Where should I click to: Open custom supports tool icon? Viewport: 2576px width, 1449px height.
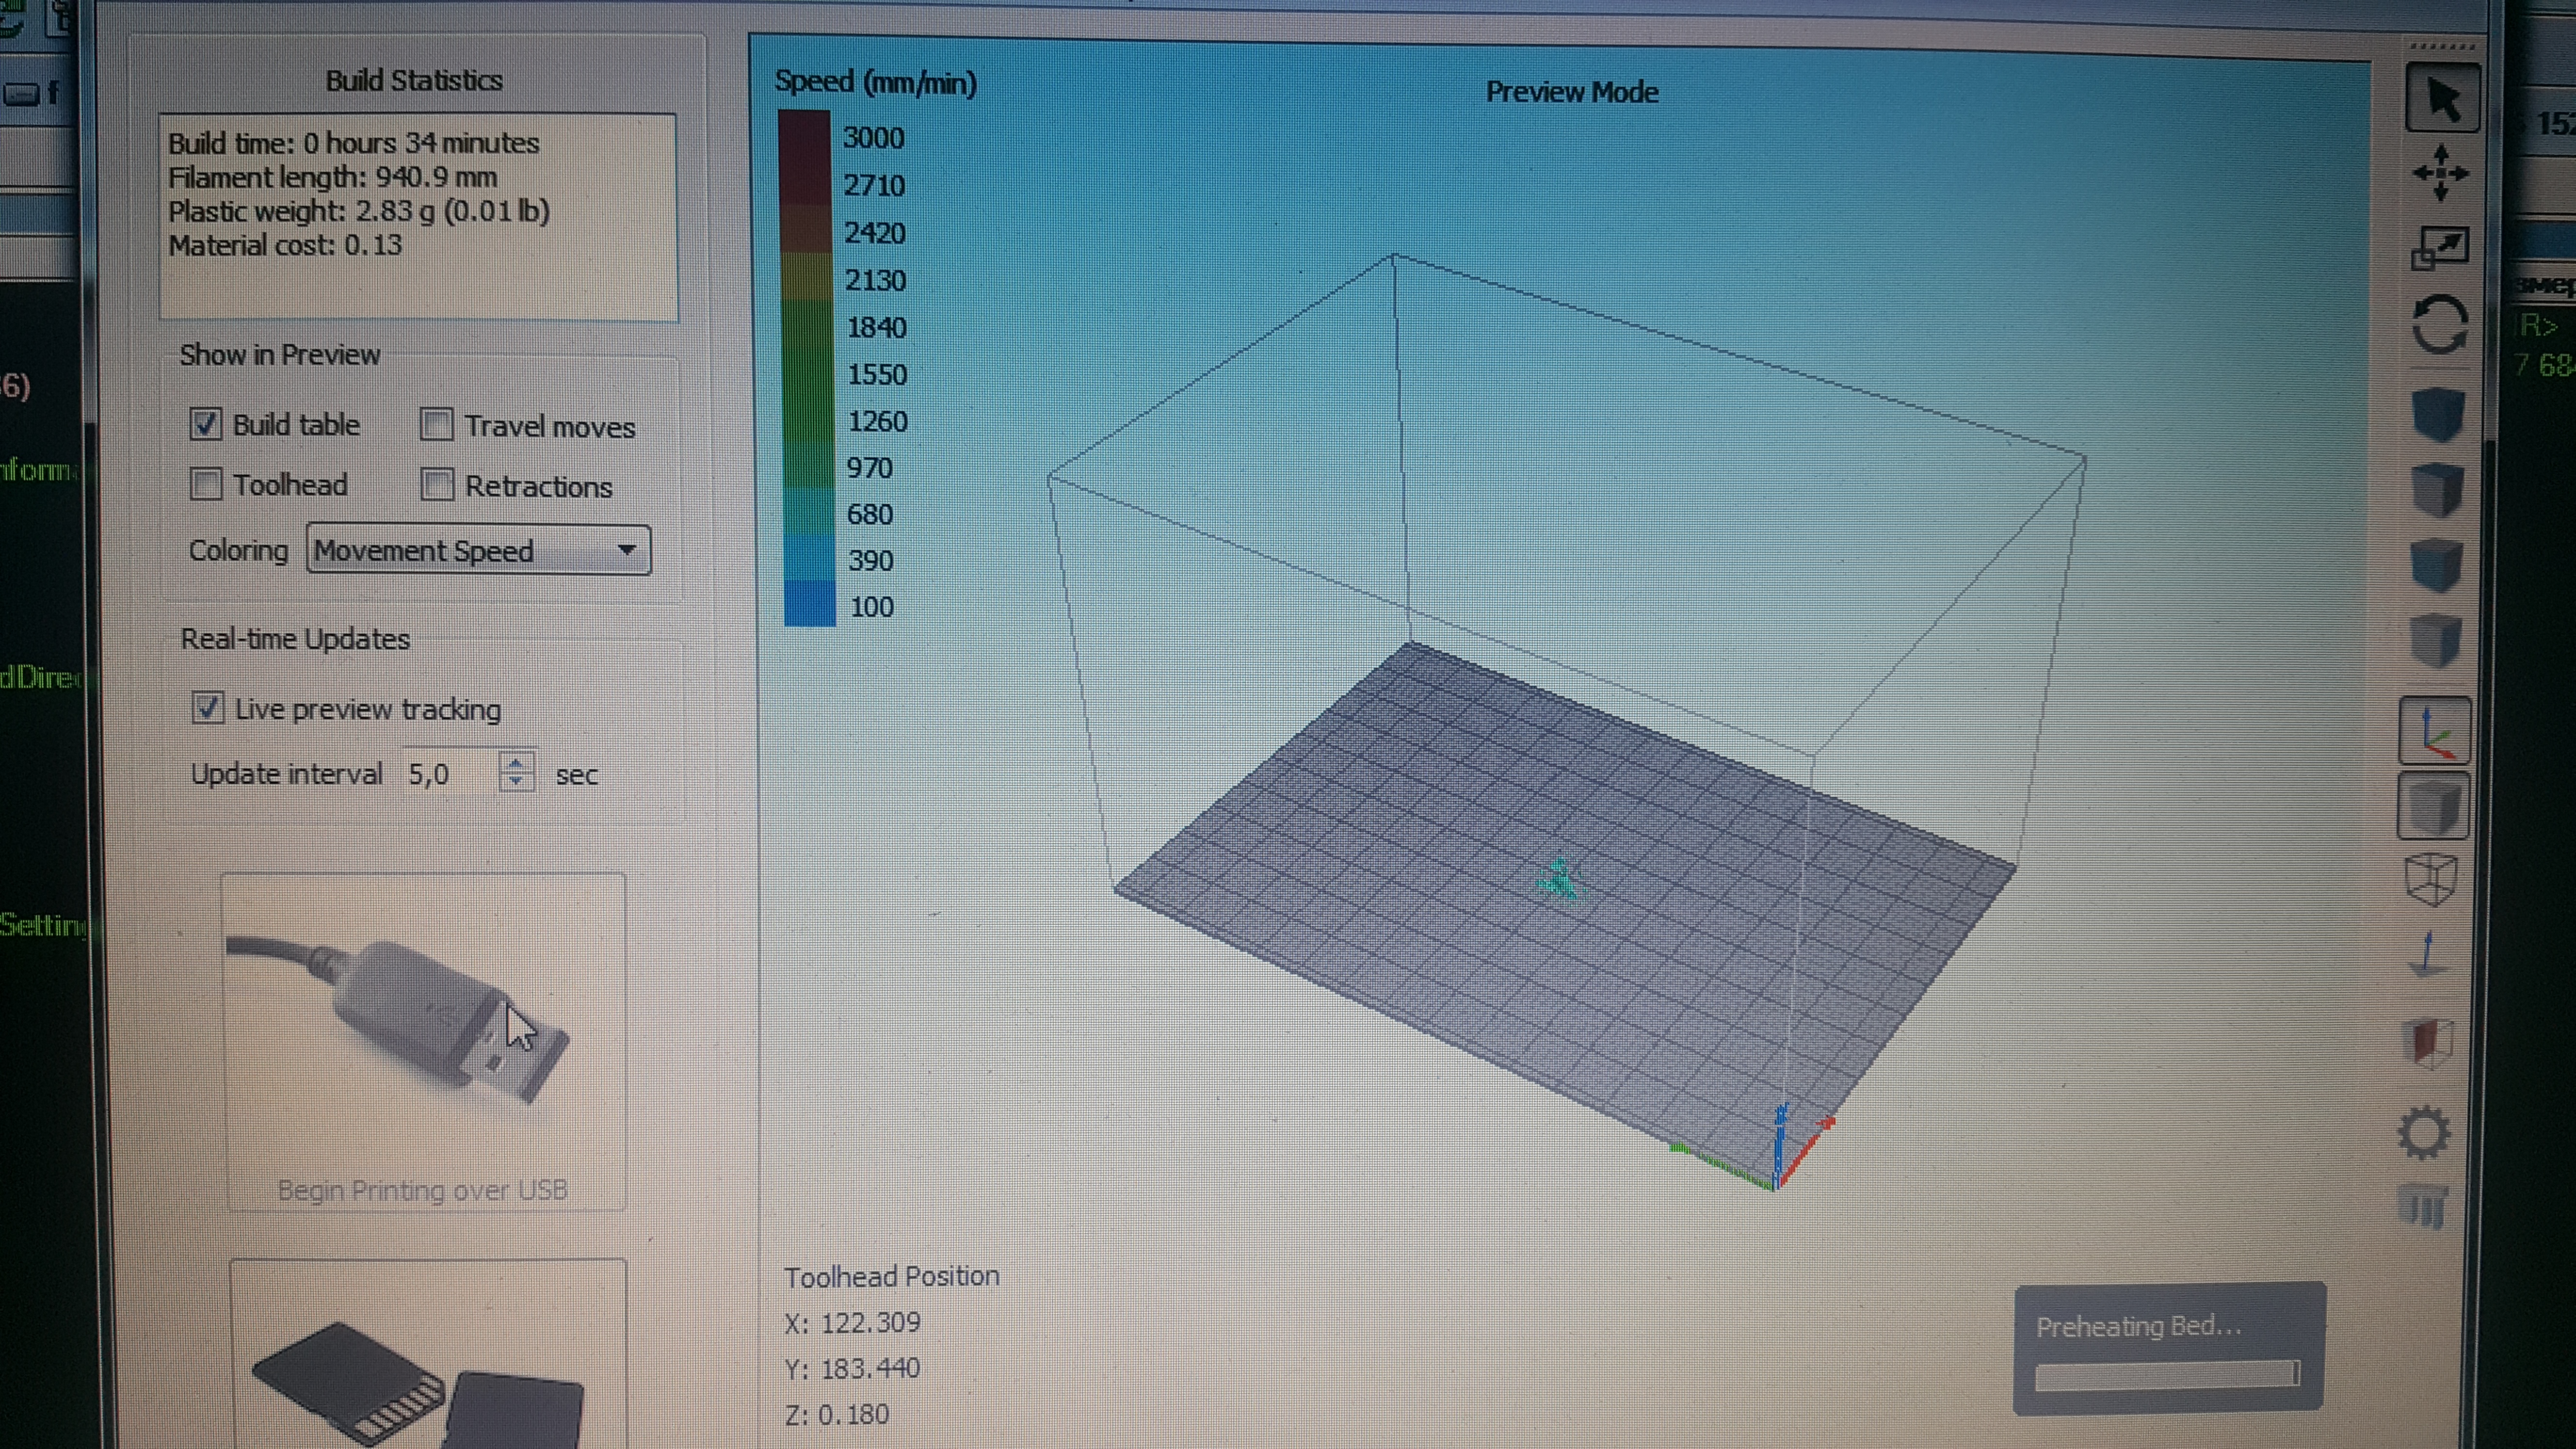point(2423,1207)
